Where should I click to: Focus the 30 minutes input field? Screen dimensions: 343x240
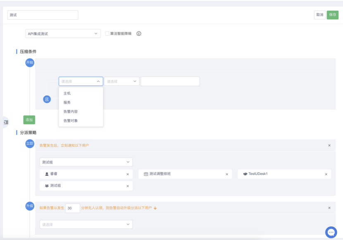pos(73,208)
